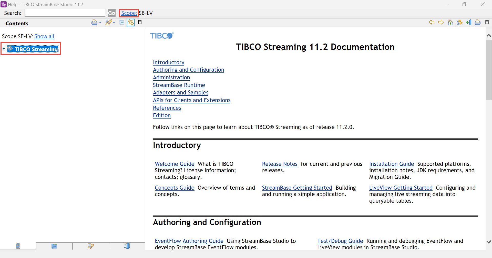This screenshot has height=258, width=492.
Task: Open the Search Results tab at bottom
Action: tap(90, 246)
